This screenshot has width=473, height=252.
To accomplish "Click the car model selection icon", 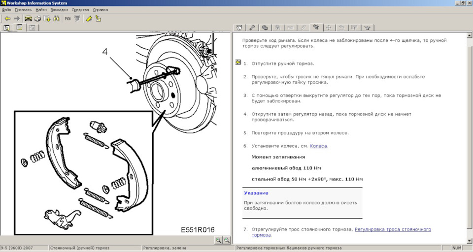I will pyautogui.click(x=28, y=19).
